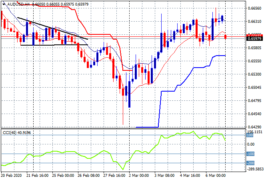Image resolution: width=264 pixels, height=180 pixels.
Task: Click the CCI 100 level label
Action: coord(250,136)
